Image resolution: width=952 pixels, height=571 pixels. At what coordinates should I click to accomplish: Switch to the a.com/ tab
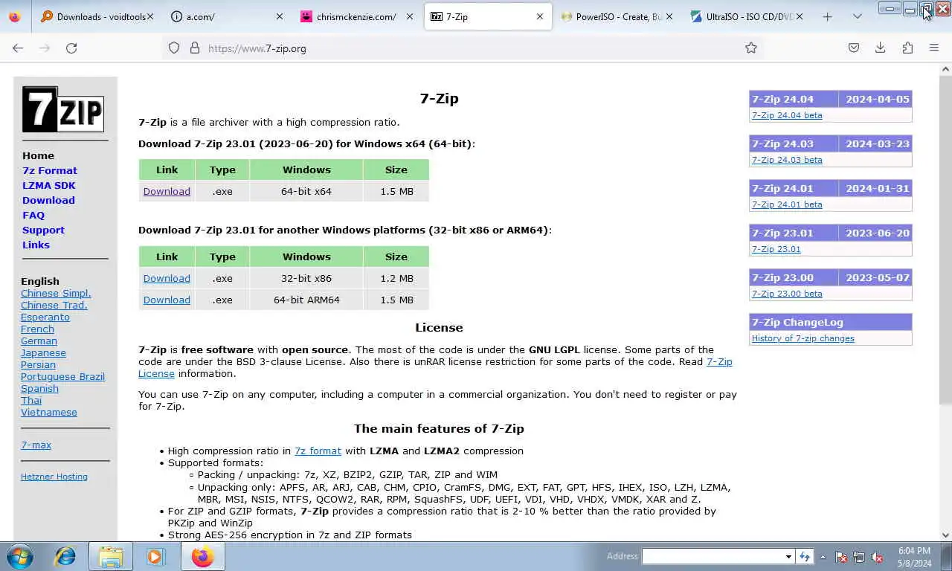[227, 16]
